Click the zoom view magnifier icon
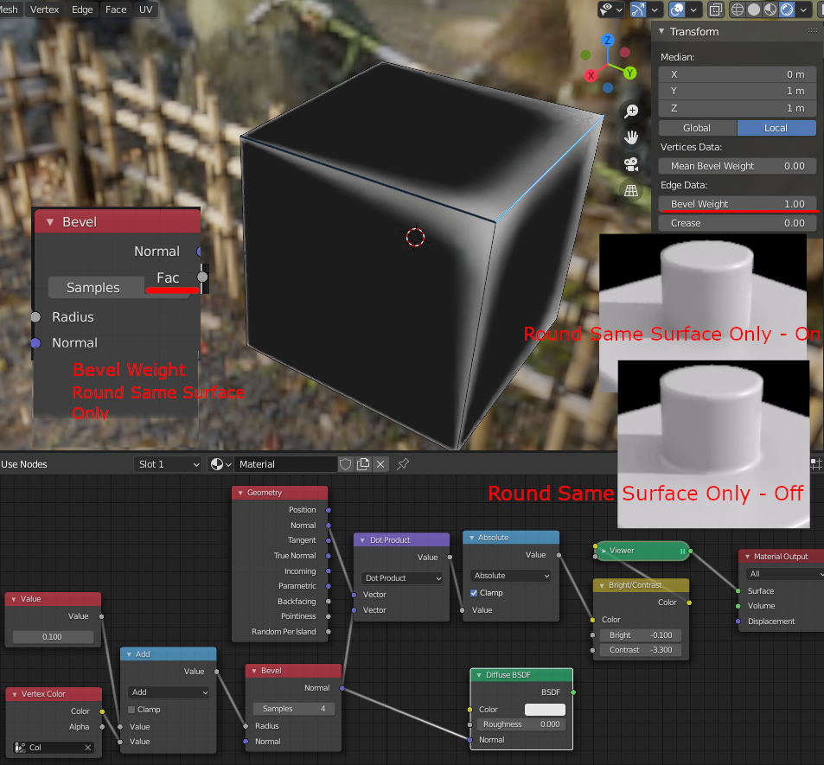Viewport: 824px width, 765px height. tap(631, 111)
